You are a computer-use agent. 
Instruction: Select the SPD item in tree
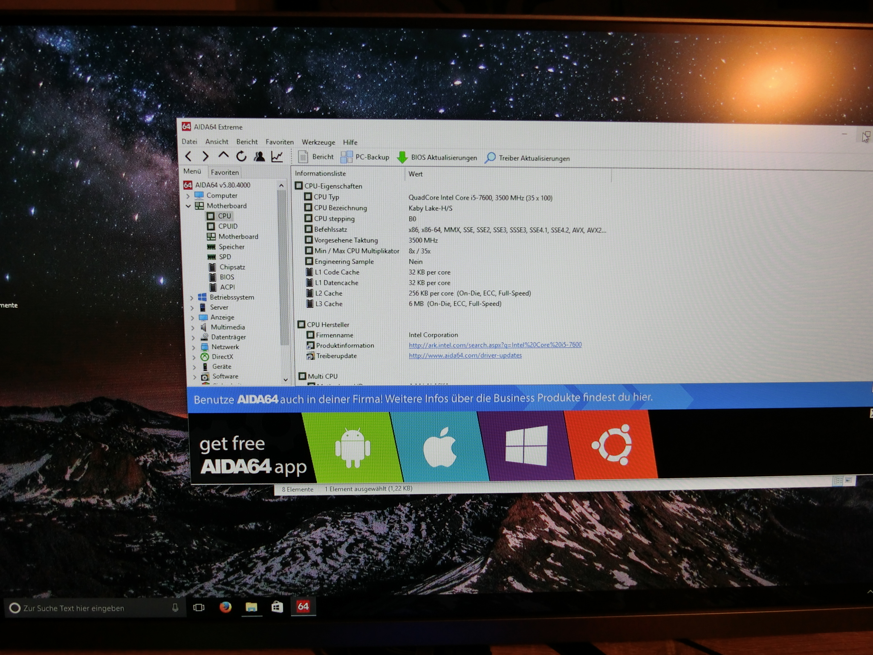pyautogui.click(x=225, y=257)
